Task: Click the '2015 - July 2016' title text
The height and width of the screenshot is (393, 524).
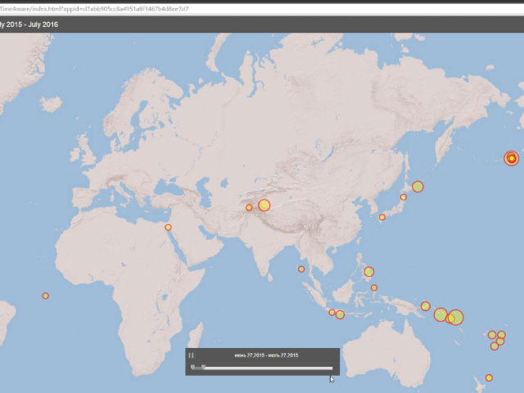Action: 31,25
